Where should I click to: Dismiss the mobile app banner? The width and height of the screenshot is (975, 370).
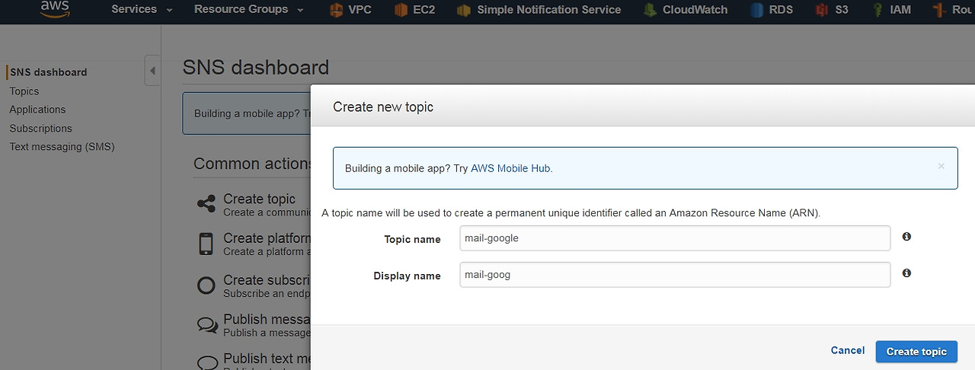click(941, 166)
